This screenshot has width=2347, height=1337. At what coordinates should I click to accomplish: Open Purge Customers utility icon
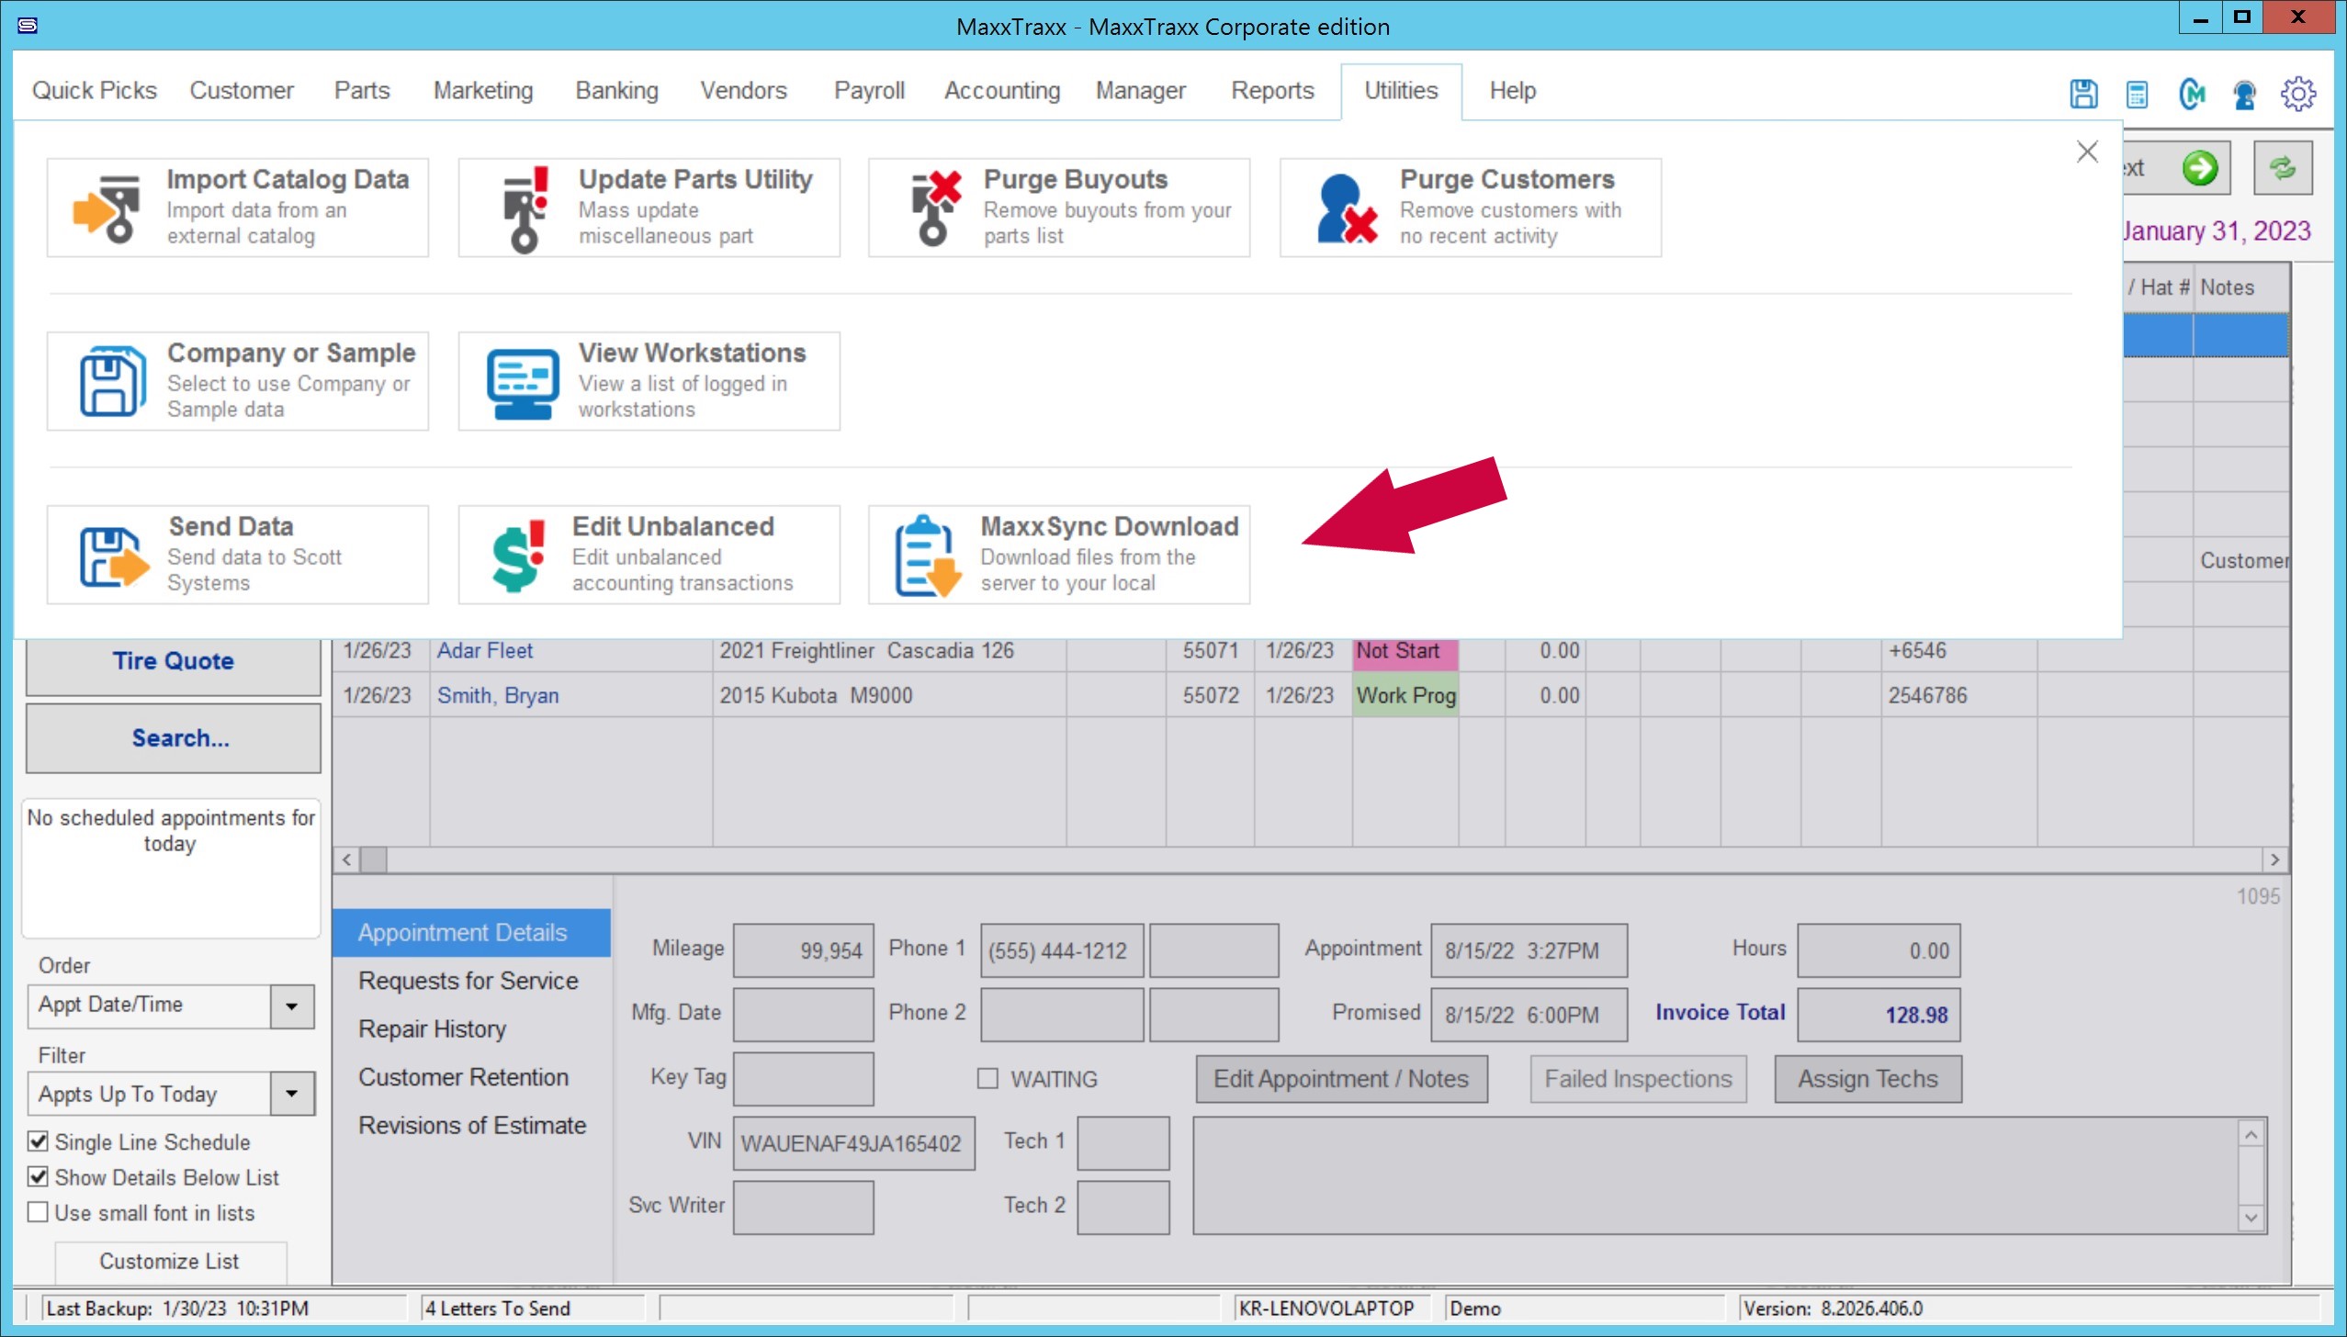point(1347,209)
